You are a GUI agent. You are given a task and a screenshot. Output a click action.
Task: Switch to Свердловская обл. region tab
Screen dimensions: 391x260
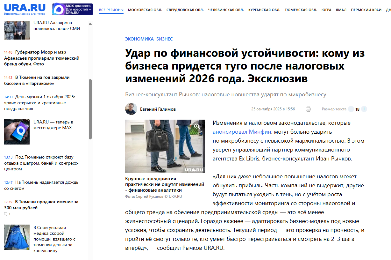click(x=185, y=10)
